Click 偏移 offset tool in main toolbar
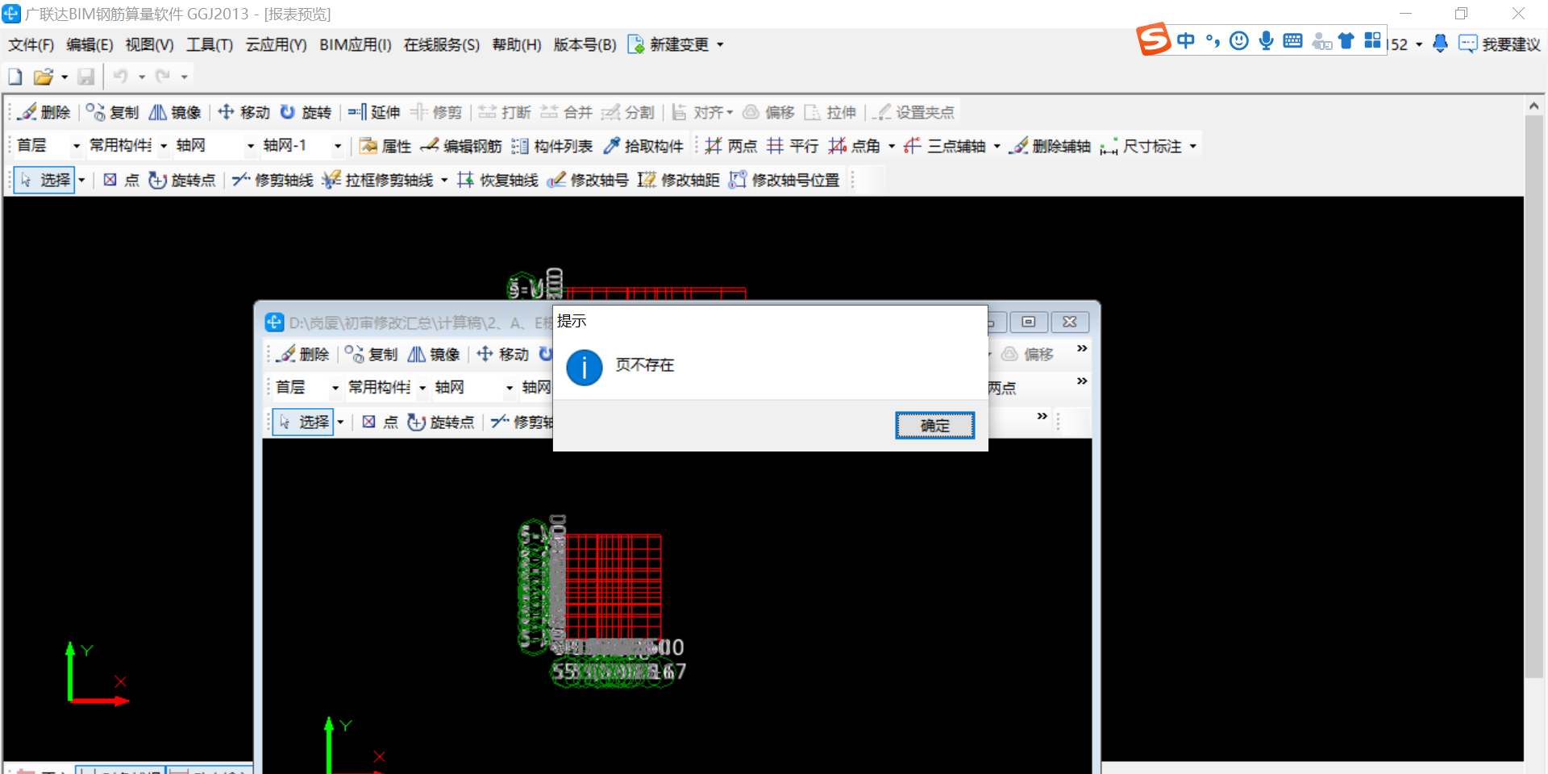 [769, 112]
